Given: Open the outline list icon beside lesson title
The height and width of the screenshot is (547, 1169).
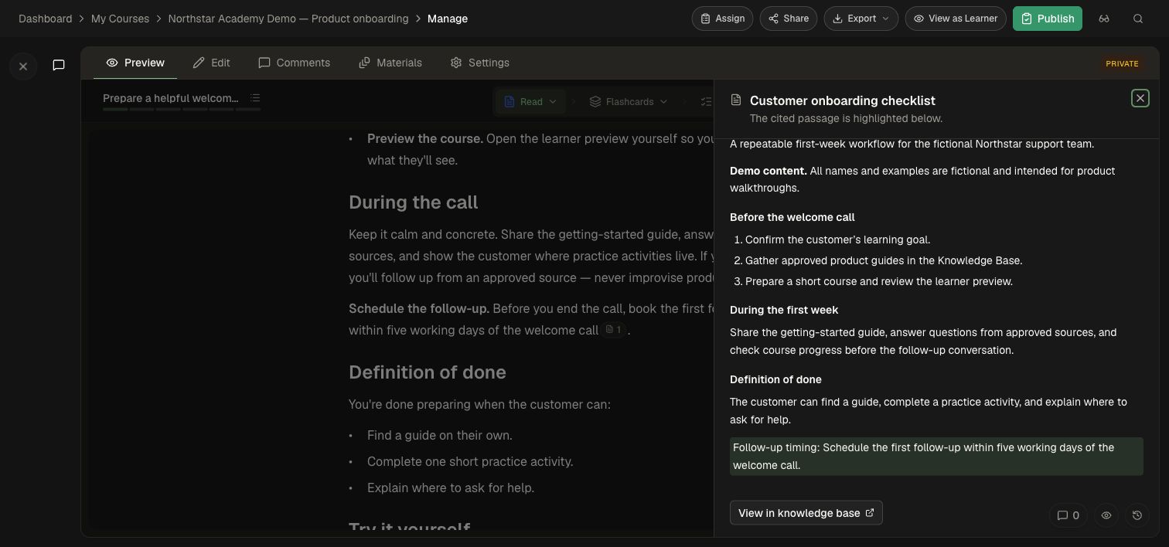Looking at the screenshot, I should click(255, 98).
